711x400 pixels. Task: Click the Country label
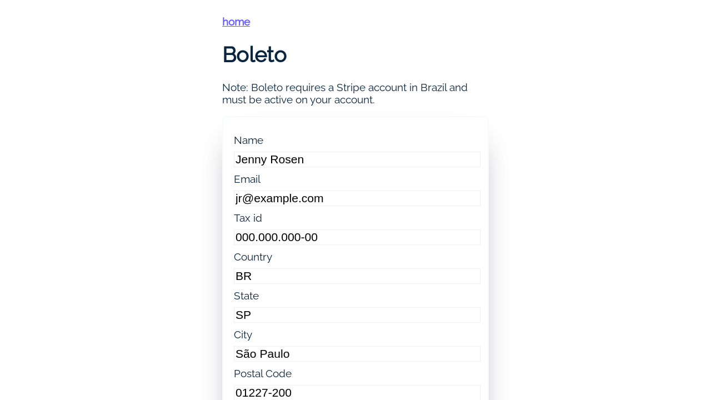253,257
